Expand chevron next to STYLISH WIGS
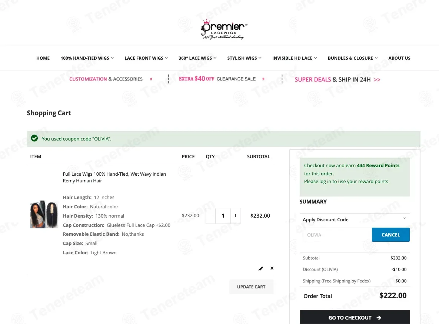439x324 pixels. (260, 58)
